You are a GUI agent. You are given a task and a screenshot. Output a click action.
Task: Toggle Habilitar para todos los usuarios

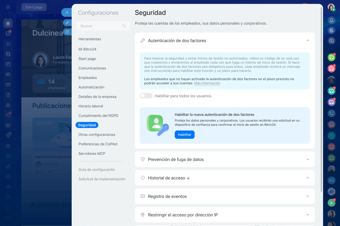click(x=146, y=96)
